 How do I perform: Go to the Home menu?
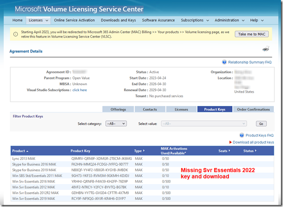tap(17, 20)
